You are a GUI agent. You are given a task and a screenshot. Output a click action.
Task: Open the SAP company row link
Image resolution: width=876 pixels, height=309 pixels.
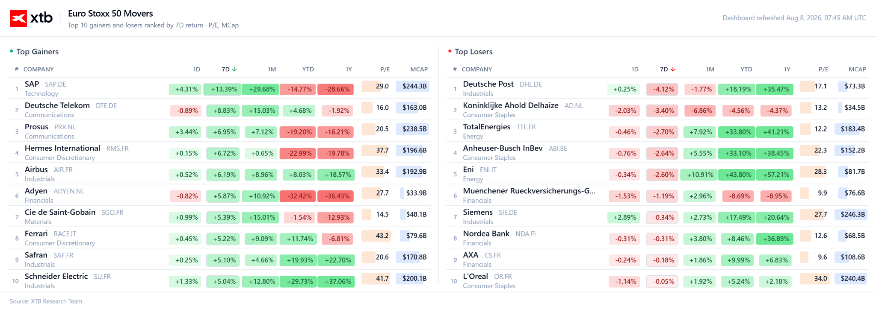219,88
